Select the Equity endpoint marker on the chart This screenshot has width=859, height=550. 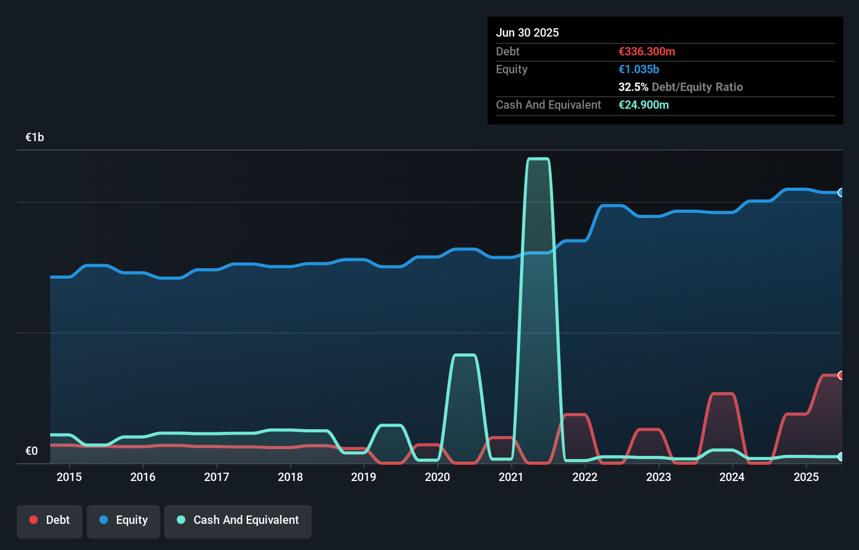point(840,193)
